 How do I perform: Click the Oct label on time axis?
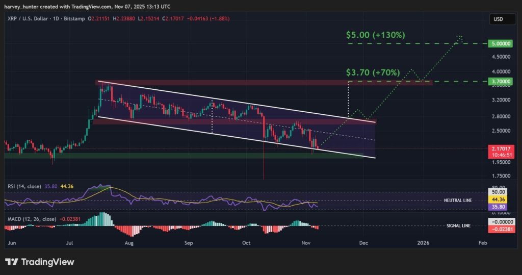(248, 243)
